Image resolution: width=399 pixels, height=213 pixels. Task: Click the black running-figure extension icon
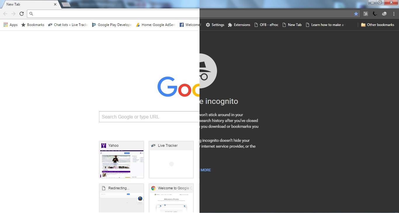375,14
